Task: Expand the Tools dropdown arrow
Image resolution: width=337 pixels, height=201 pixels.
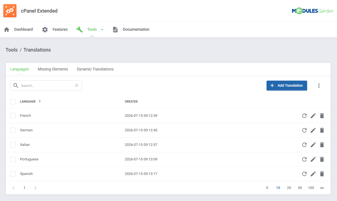Action: click(x=102, y=30)
